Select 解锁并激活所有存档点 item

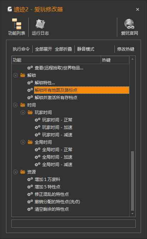pyautogui.click(x=56, y=98)
